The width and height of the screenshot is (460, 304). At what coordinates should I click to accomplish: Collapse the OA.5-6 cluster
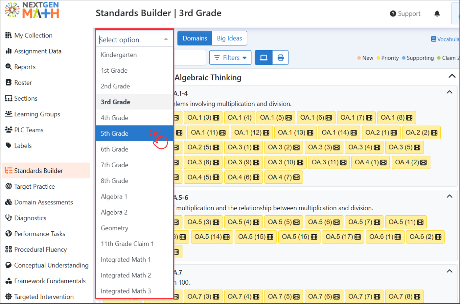(x=449, y=196)
